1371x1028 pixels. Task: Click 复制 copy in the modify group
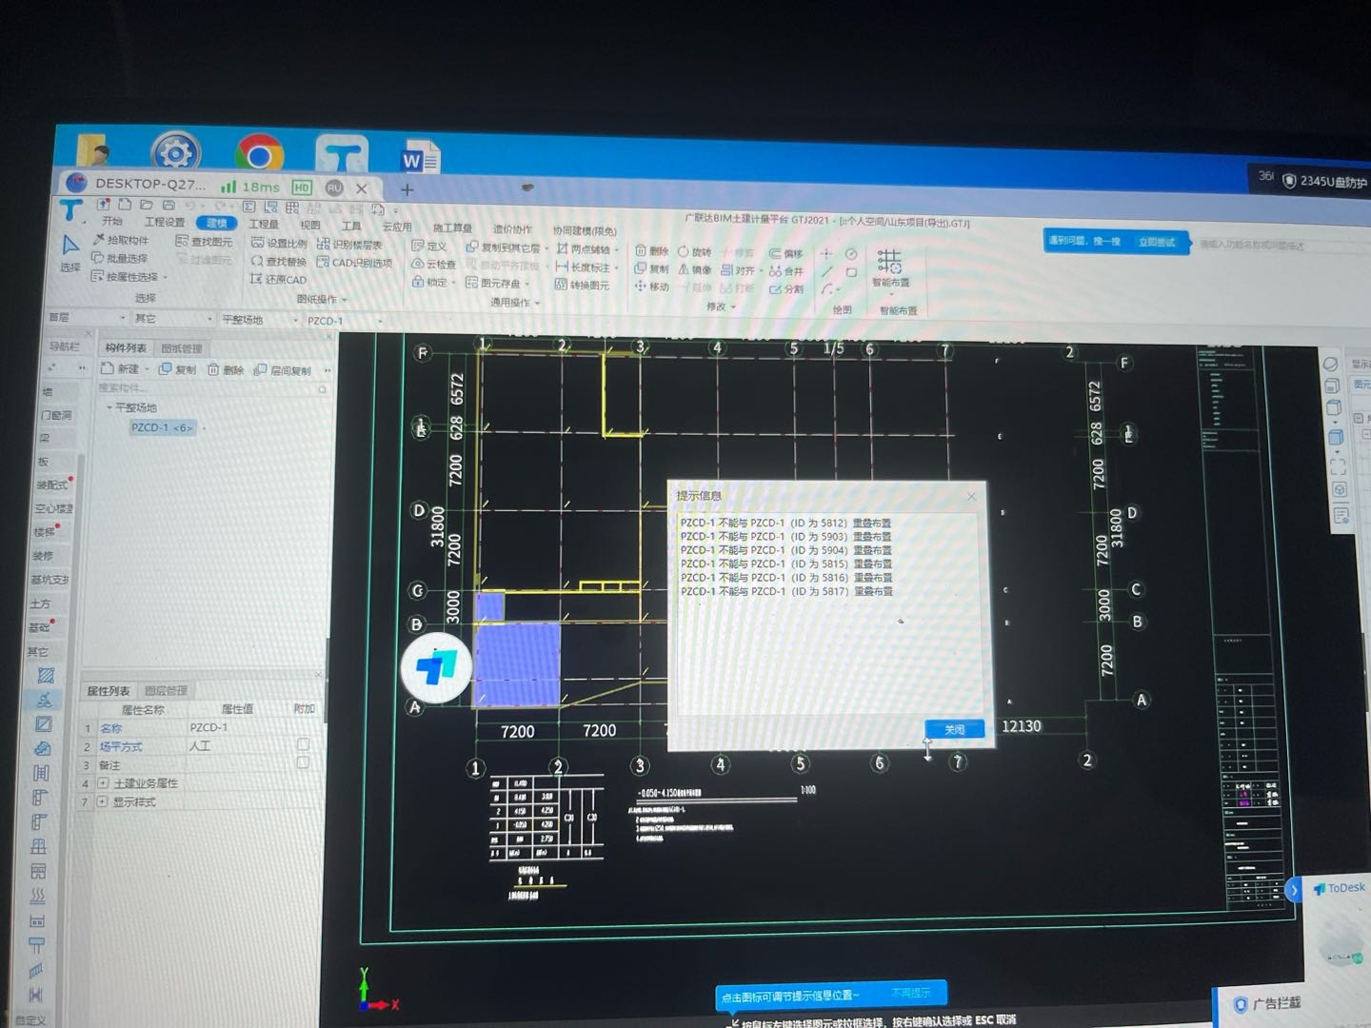pyautogui.click(x=652, y=268)
